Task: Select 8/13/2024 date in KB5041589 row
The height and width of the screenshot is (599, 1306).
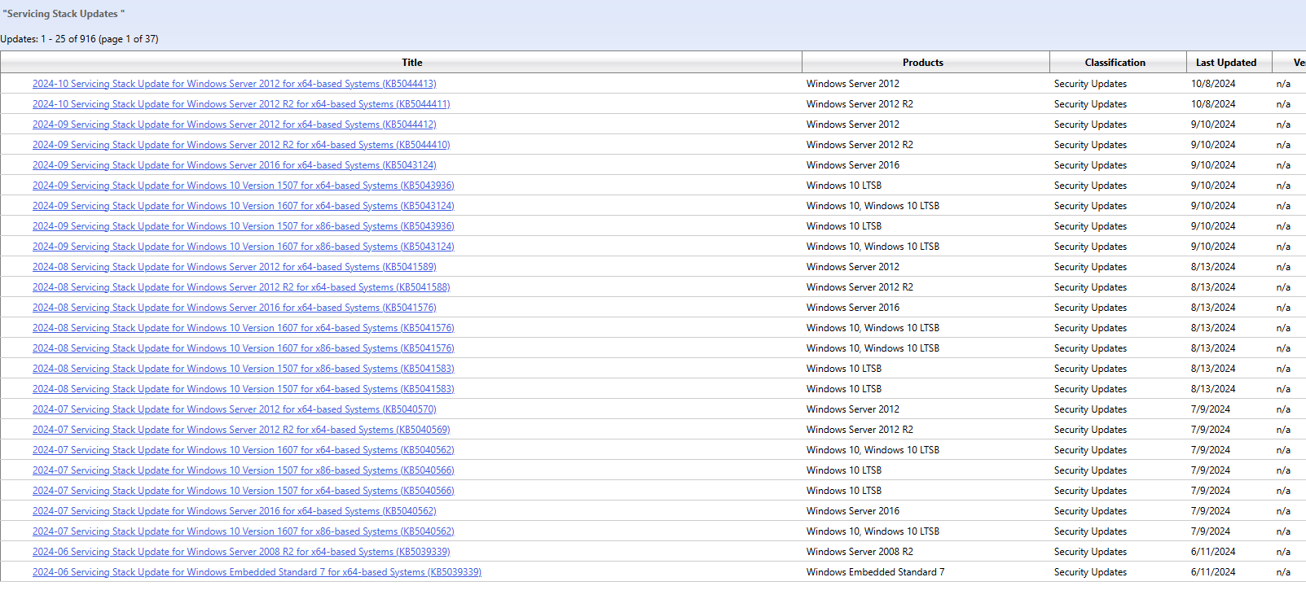Action: click(x=1213, y=267)
